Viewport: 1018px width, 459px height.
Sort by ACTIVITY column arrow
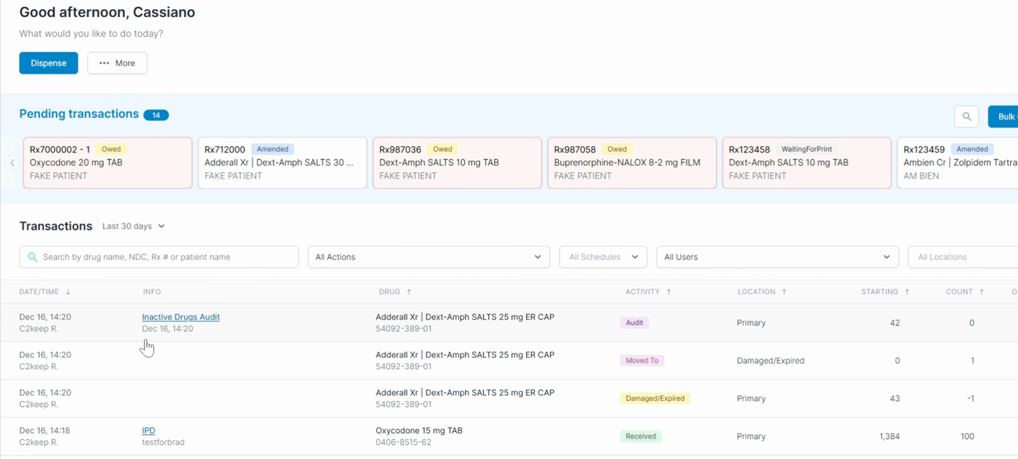[669, 292]
